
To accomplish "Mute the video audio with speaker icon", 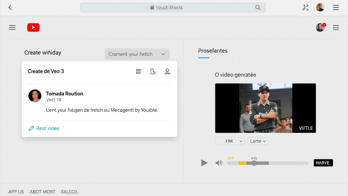I will pyautogui.click(x=219, y=163).
